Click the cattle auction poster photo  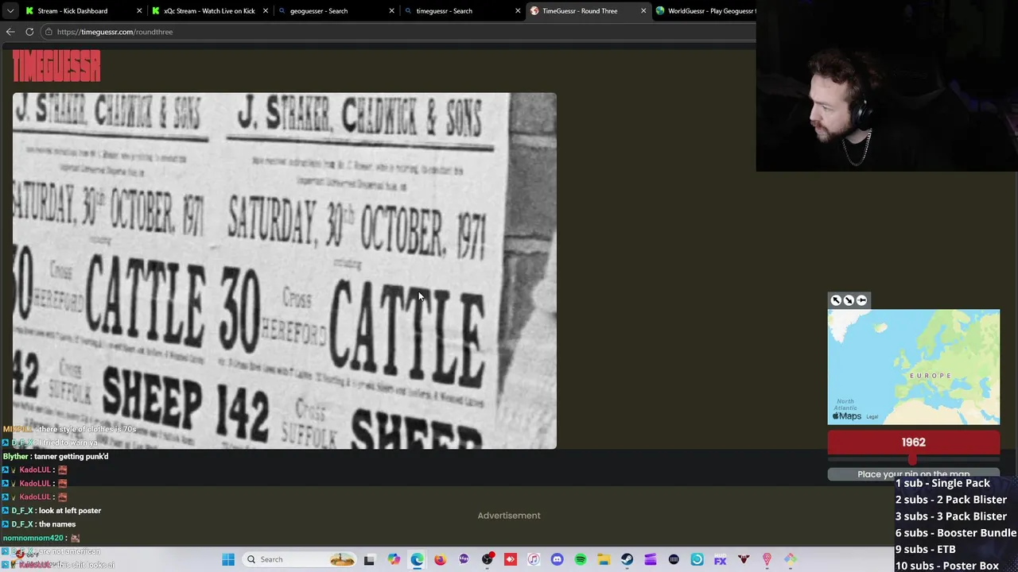[285, 271]
